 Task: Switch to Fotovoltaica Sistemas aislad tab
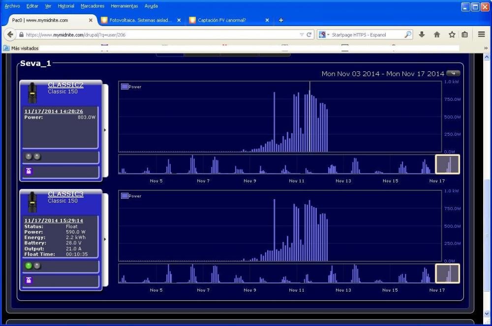tap(141, 20)
